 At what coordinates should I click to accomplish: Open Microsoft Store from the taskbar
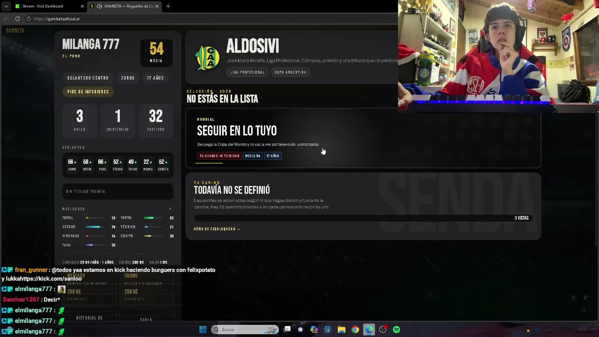point(328,330)
